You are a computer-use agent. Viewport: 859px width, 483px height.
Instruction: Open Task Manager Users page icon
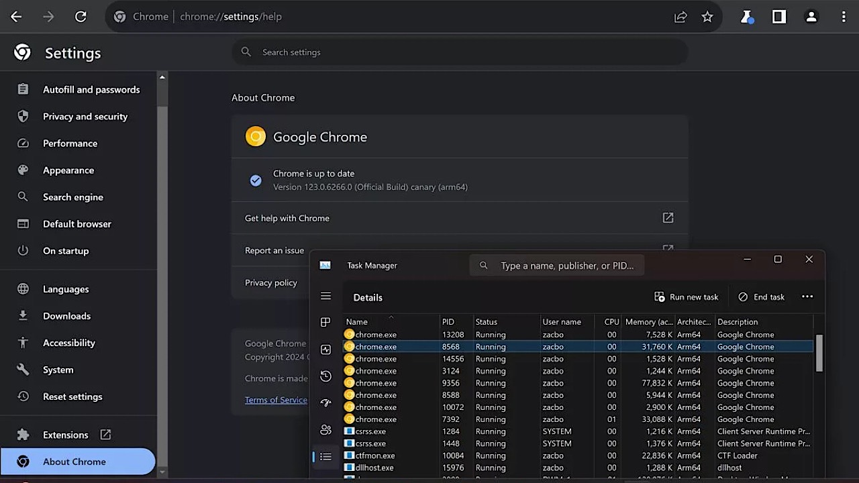[325, 430]
